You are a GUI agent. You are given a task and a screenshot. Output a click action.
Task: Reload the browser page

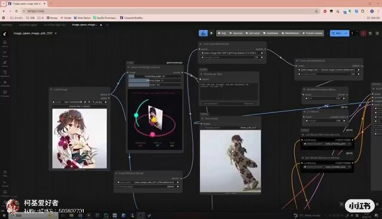(x=16, y=11)
